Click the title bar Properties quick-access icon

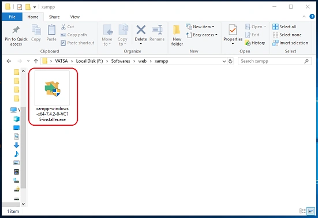[x=20, y=7]
